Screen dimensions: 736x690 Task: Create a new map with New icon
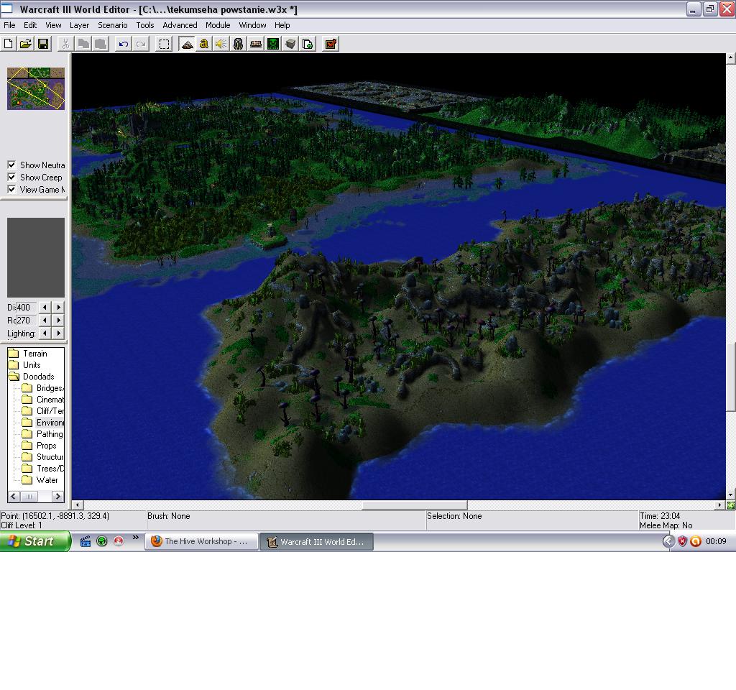pyautogui.click(x=9, y=44)
